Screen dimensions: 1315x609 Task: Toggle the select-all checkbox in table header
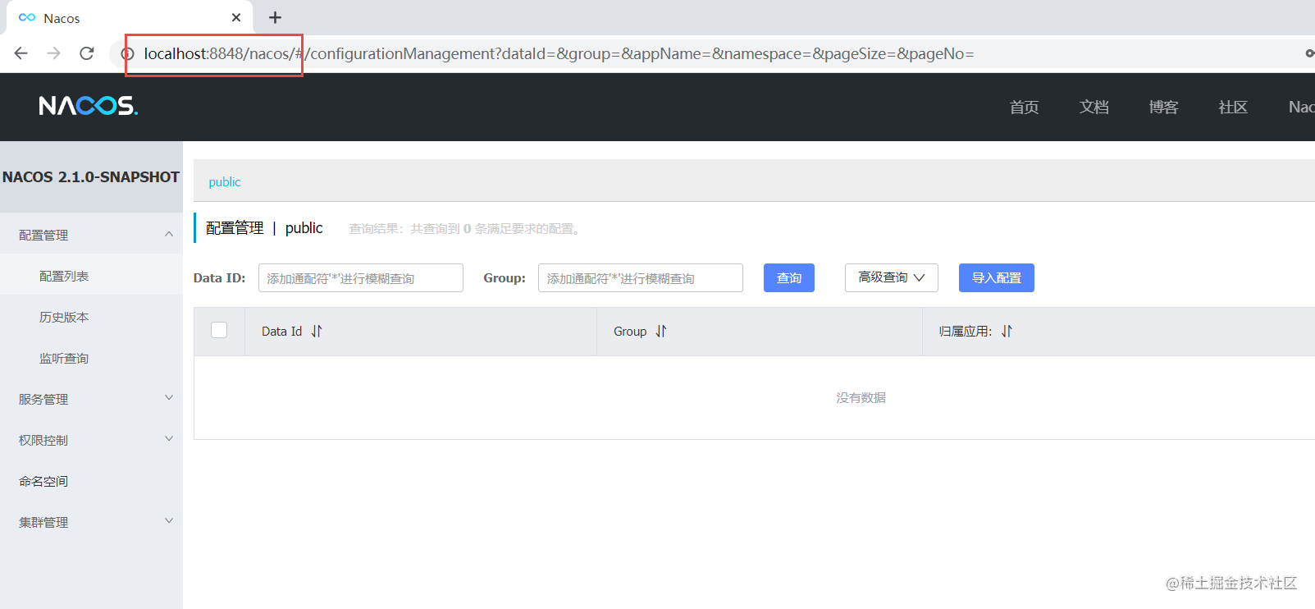click(x=219, y=330)
